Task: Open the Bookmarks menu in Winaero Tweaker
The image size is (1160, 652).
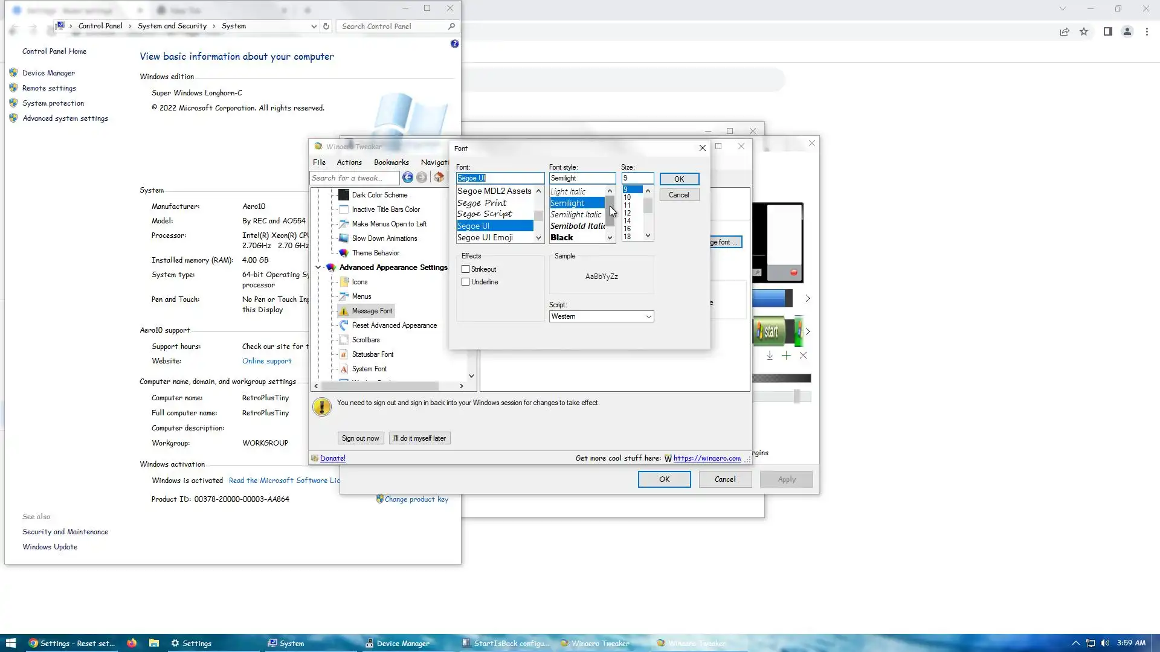Action: [x=391, y=162]
